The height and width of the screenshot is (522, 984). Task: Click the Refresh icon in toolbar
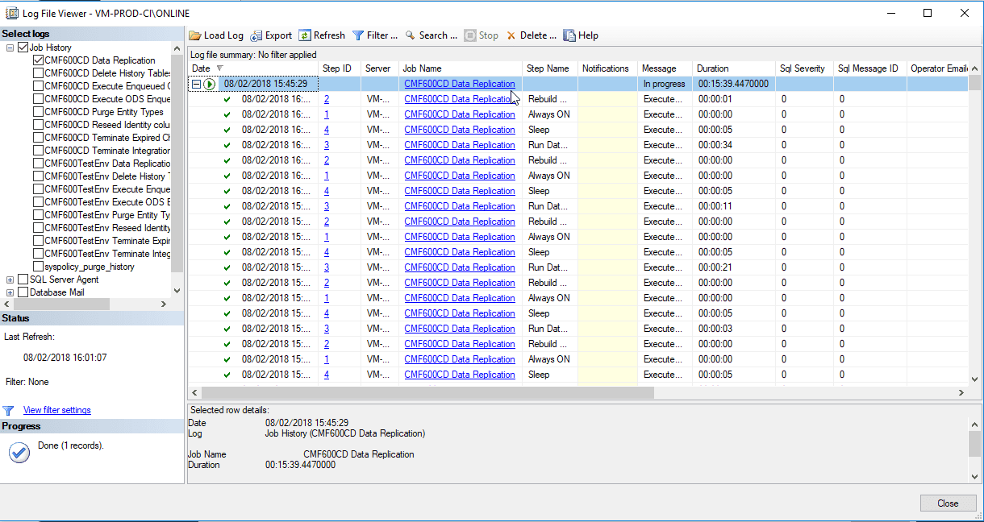[x=305, y=35]
